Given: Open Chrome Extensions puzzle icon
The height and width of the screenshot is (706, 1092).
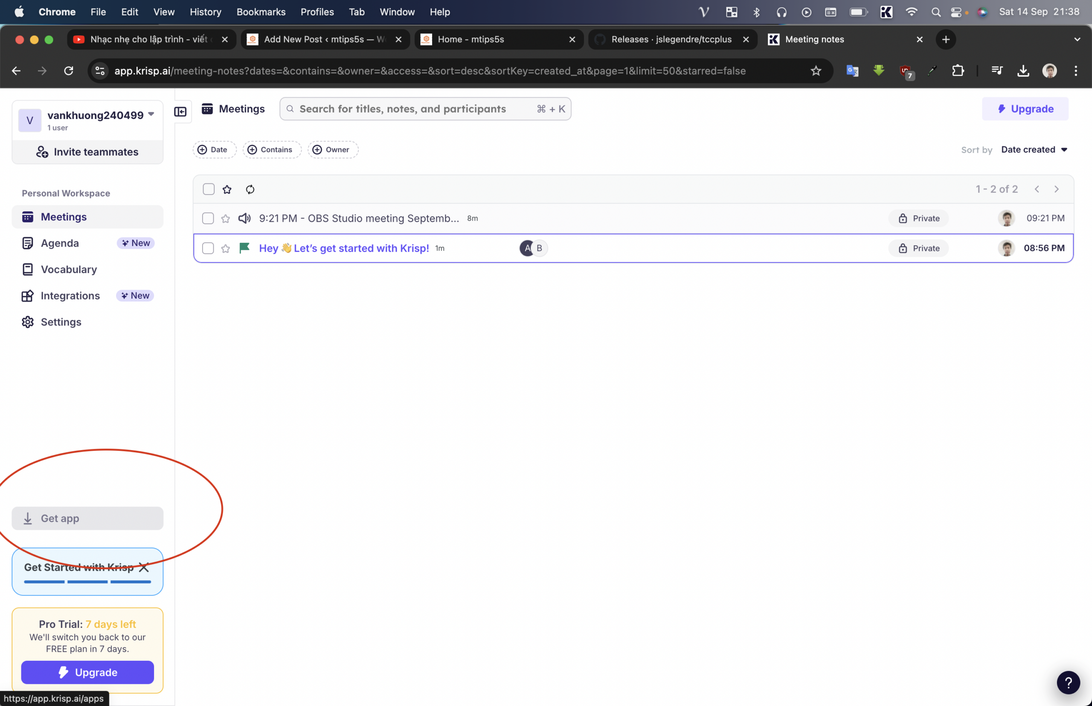Looking at the screenshot, I should [x=958, y=71].
